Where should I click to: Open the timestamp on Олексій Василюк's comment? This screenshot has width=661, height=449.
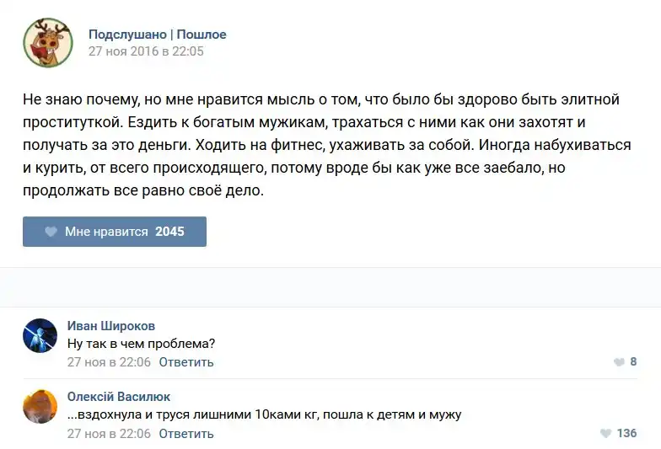coord(109,434)
